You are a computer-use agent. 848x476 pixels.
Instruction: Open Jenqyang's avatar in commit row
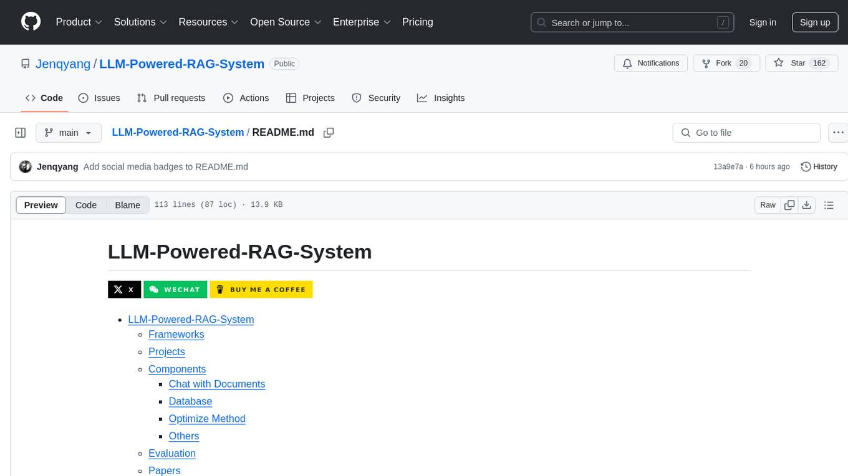(x=26, y=166)
